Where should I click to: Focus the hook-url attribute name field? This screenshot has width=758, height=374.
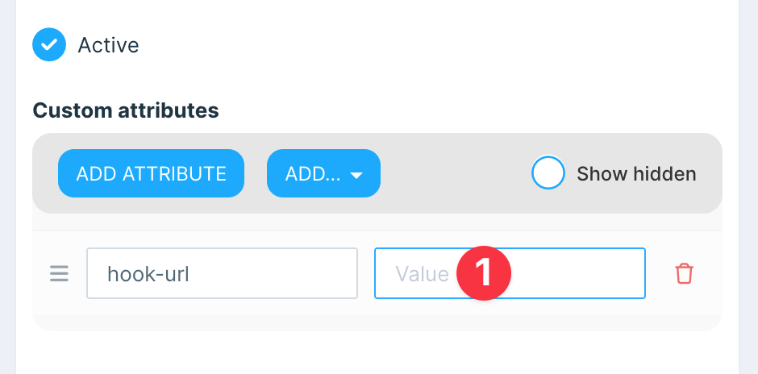pos(222,274)
